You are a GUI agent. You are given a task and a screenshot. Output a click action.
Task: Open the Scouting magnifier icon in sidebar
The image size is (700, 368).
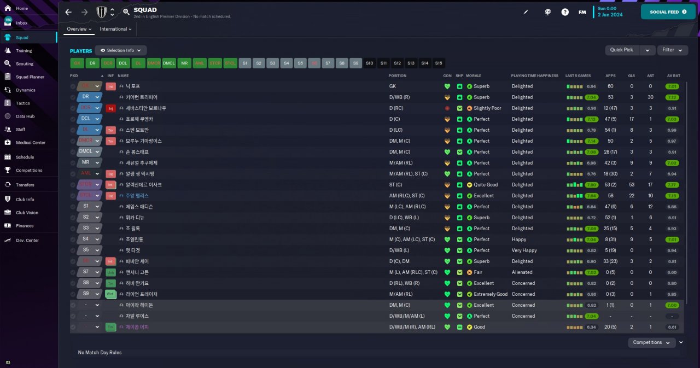pyautogui.click(x=8, y=63)
